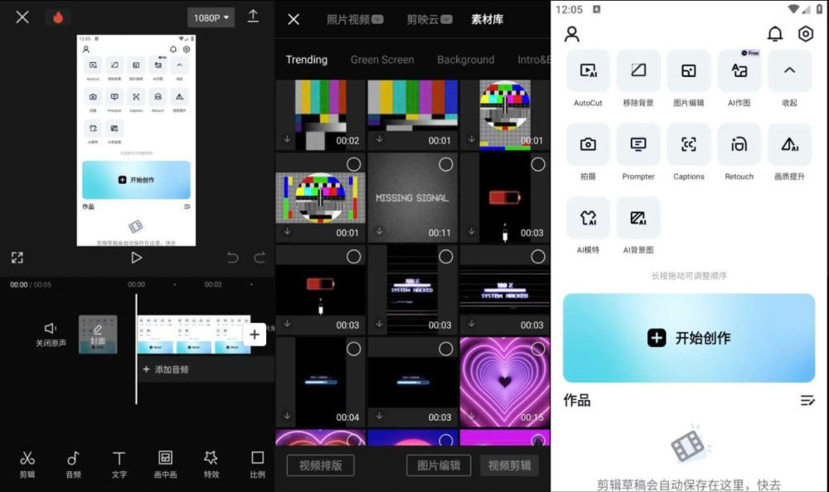Click the 图片编辑 button in library
This screenshot has width=829, height=492.
439,465
